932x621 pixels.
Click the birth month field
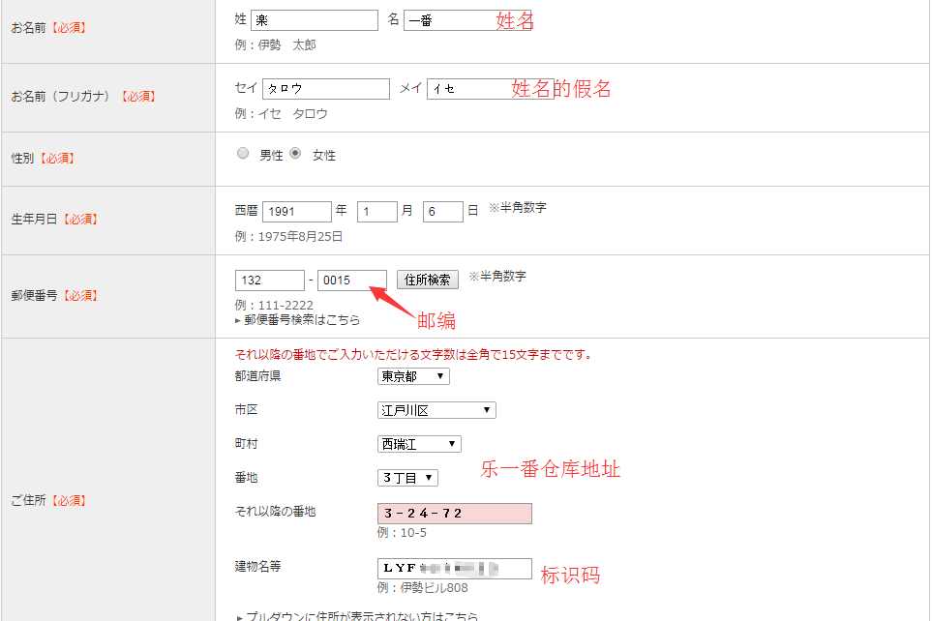377,212
